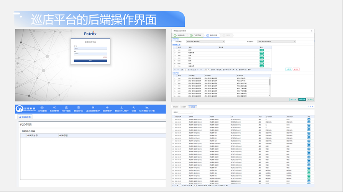Open the 任务查询与分析 chart icon
343x192 pixels.
coord(147,107)
